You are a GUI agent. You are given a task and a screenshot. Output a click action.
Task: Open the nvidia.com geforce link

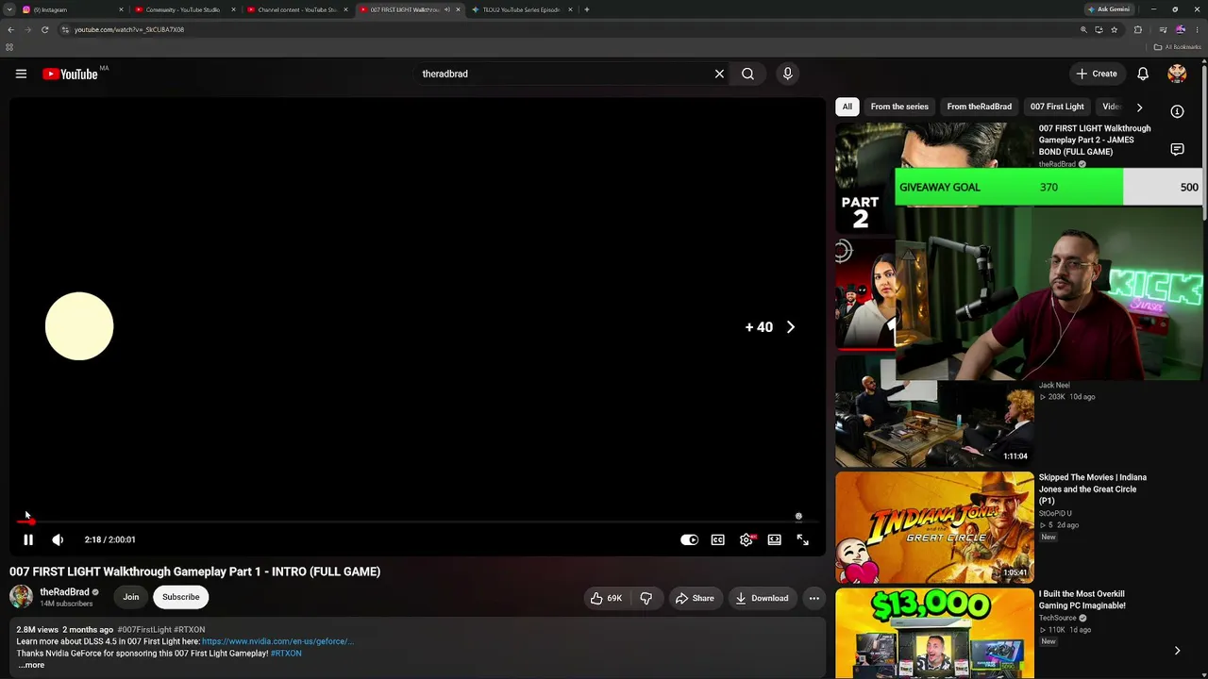coord(277,641)
